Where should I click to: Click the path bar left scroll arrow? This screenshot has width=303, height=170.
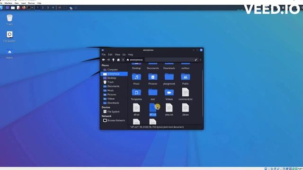tap(123, 60)
